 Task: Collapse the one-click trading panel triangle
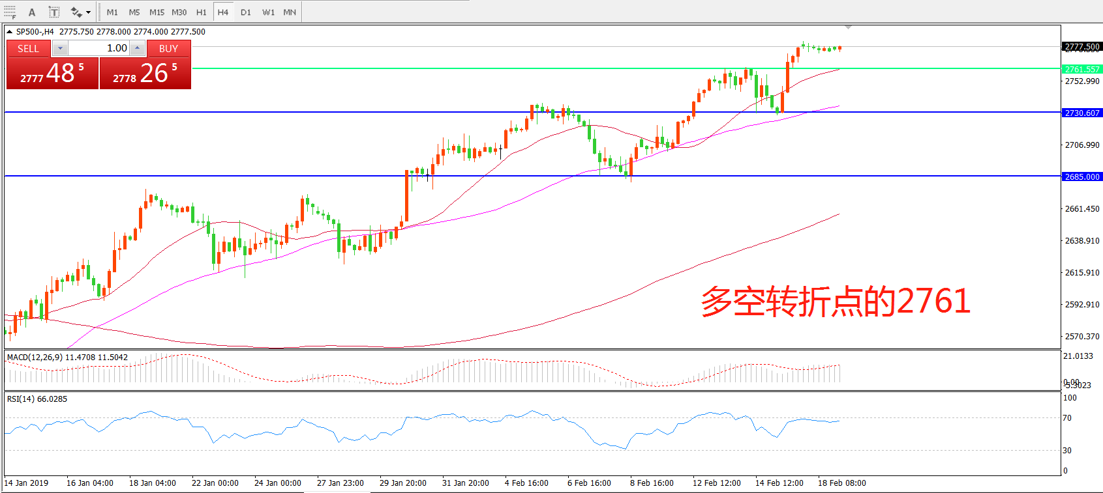pos(9,31)
